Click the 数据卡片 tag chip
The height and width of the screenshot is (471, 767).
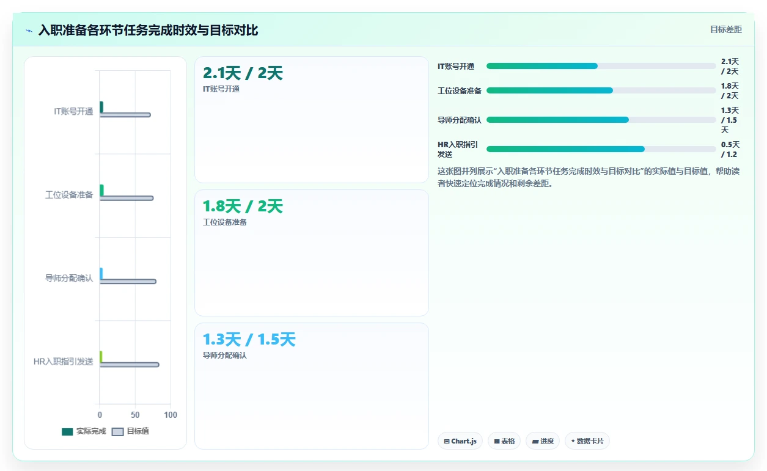point(587,441)
